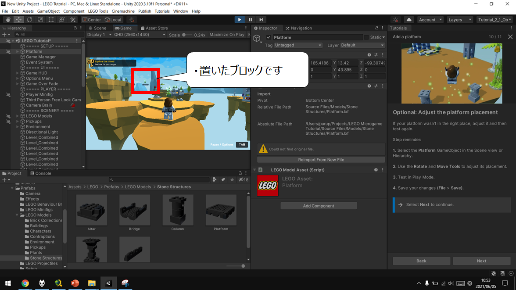The image size is (516, 290).
Task: Open Tag dropdown Untagged
Action: click(x=298, y=45)
